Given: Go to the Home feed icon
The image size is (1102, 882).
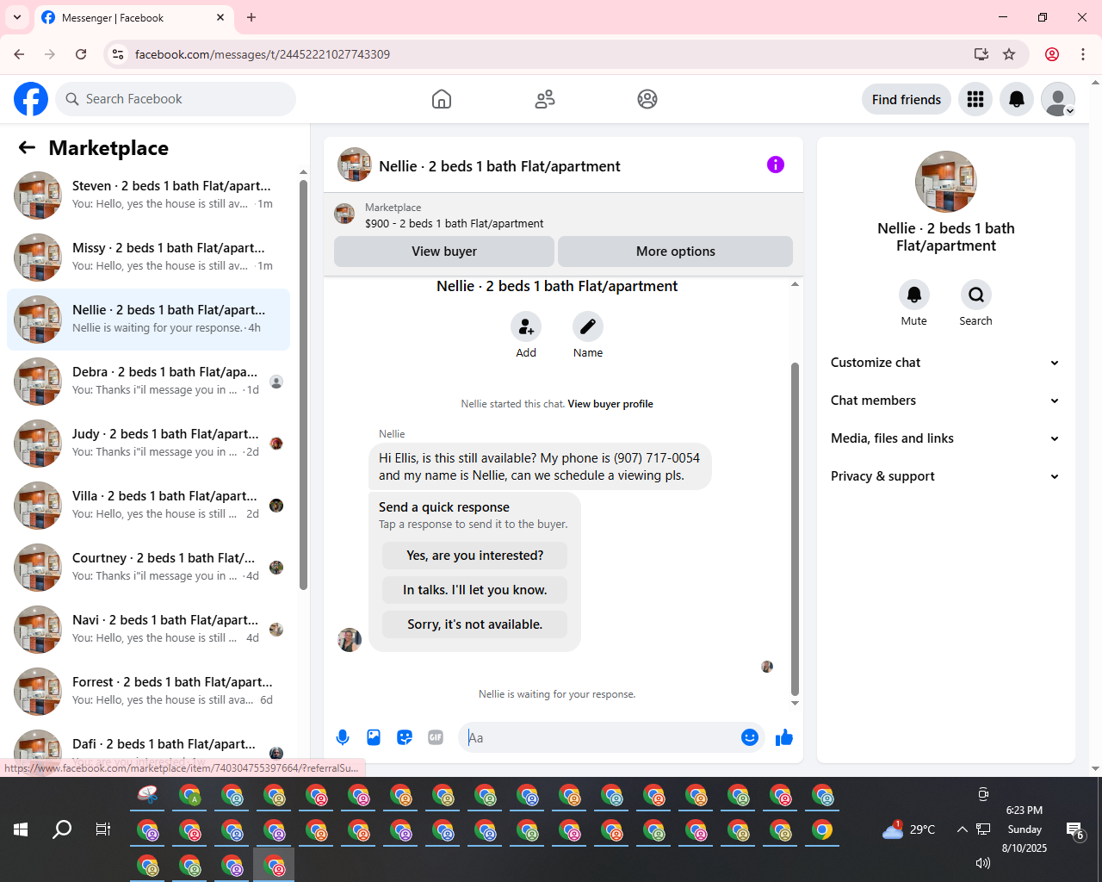Looking at the screenshot, I should click(442, 99).
